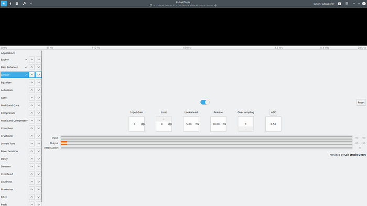Click the window dropdown chevron in titlebar
Screen dimensions: 367x206
click(x=354, y=4)
